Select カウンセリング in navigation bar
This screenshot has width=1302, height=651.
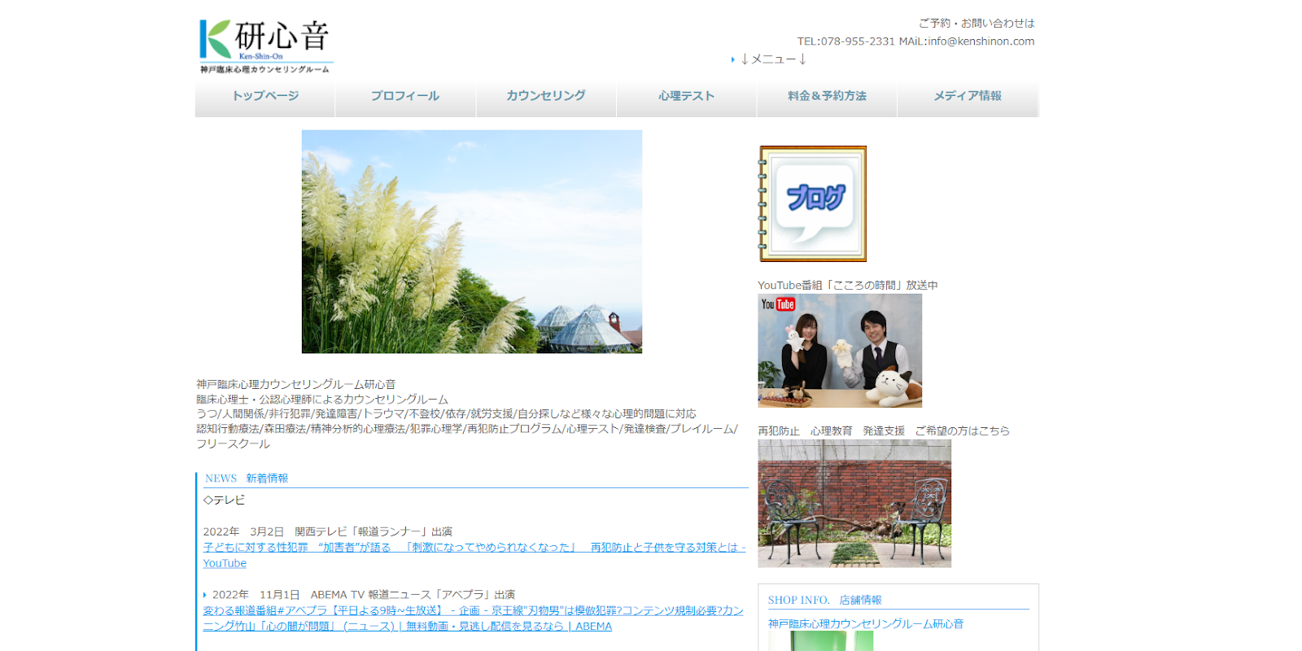pos(546,96)
